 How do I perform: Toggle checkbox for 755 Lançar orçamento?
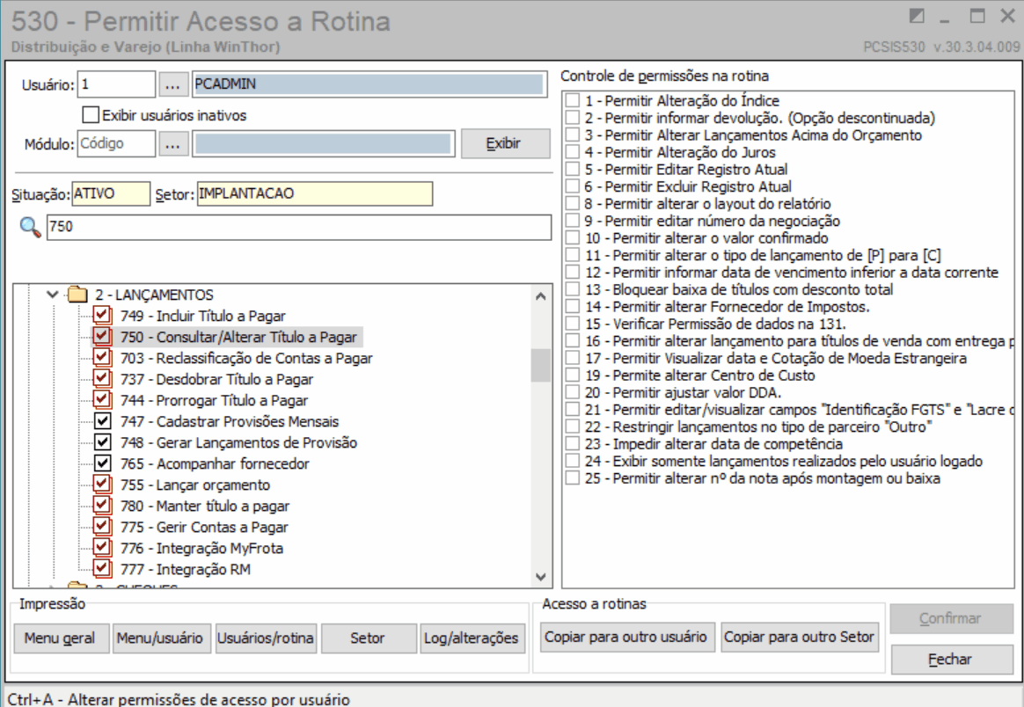102,485
